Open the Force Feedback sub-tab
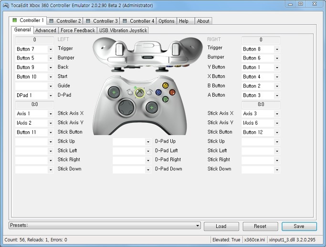Viewport: 326px width, 247px height. (78, 30)
